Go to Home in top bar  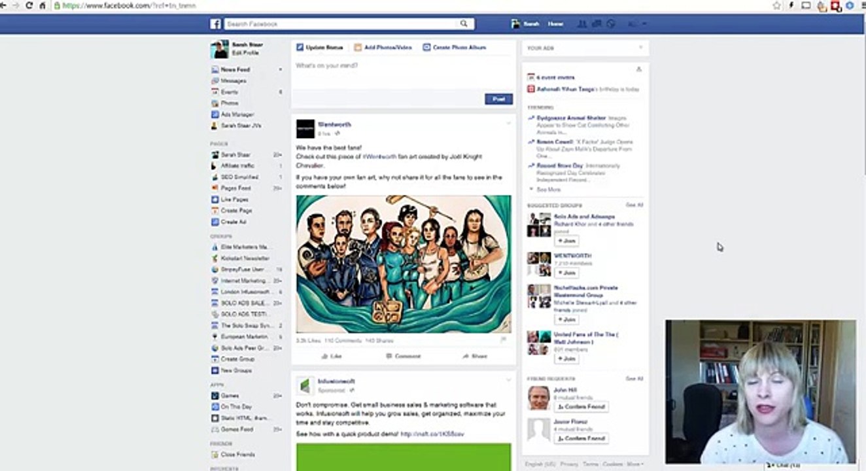555,24
